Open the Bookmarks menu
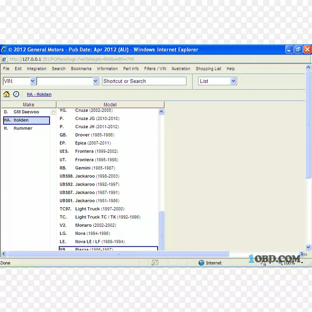The height and width of the screenshot is (312, 312). coord(81,69)
